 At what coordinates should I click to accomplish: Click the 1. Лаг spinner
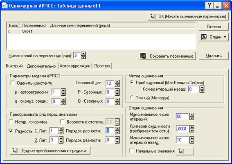61,130
